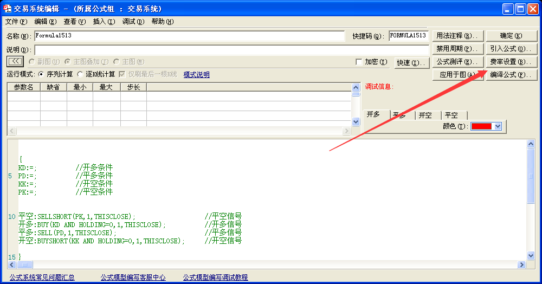Open 公式模型编写调试教程 link
The image size is (542, 284).
[215, 277]
